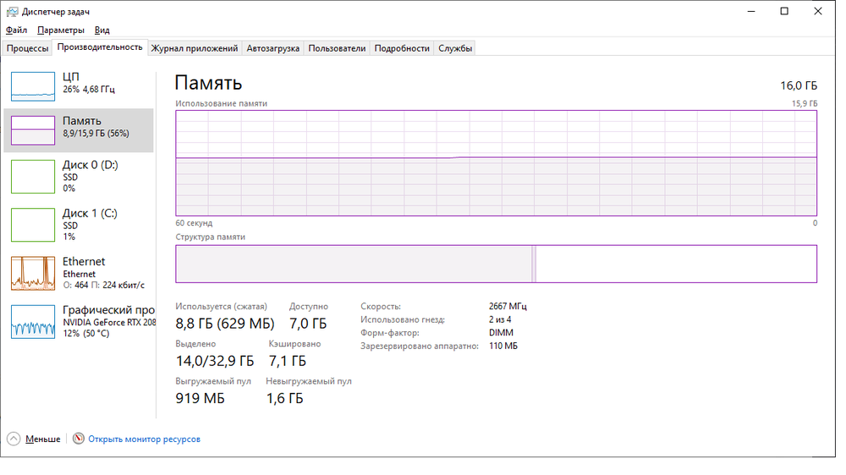Click the Структура памяти composition bar

496,264
